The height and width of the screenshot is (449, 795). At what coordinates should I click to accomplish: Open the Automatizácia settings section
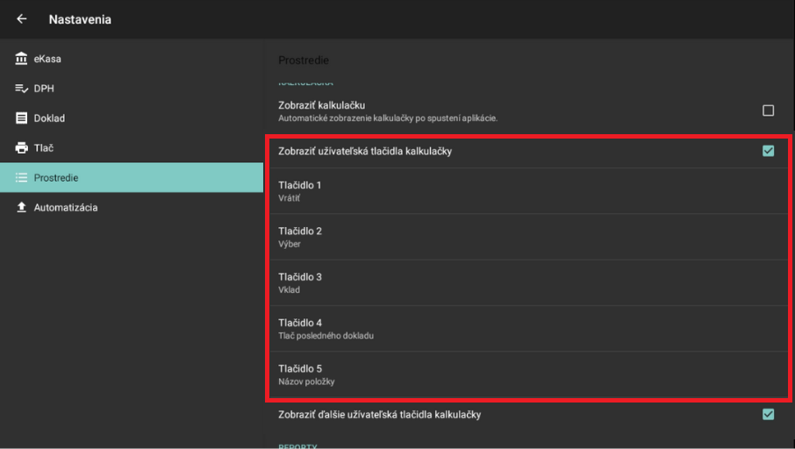(66, 208)
